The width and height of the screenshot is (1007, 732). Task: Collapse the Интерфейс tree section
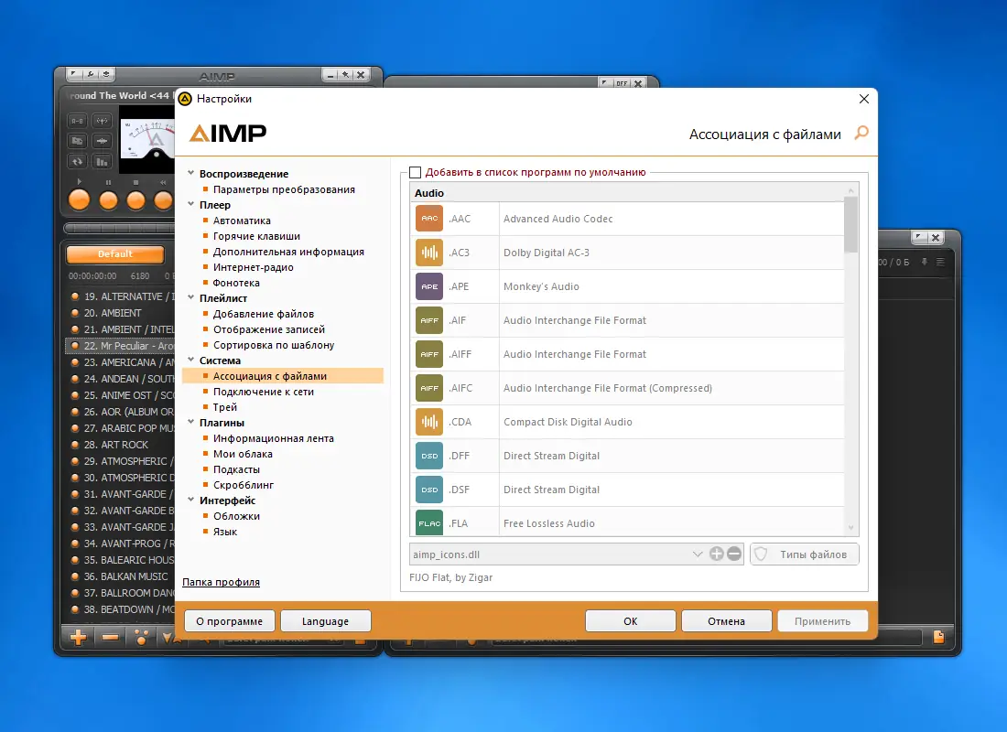coord(190,500)
